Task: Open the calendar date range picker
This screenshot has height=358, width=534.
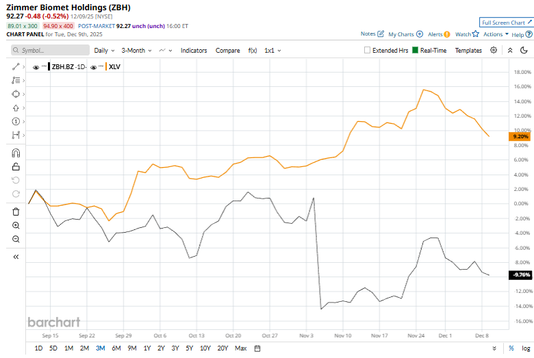Action: [x=257, y=348]
